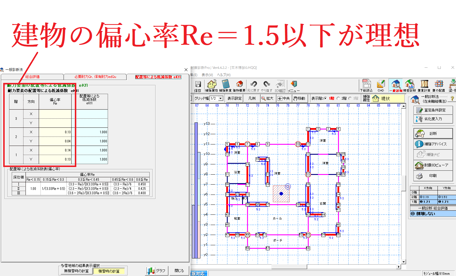Toggle 積雪時の計算 result display

point(109,271)
